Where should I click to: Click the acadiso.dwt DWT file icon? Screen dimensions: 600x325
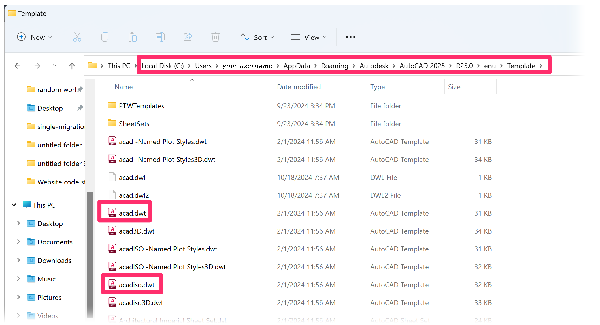(x=112, y=284)
